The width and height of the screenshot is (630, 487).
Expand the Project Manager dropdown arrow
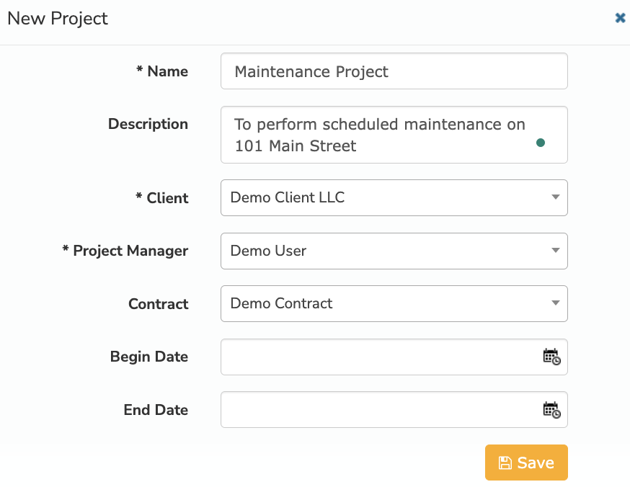point(555,251)
